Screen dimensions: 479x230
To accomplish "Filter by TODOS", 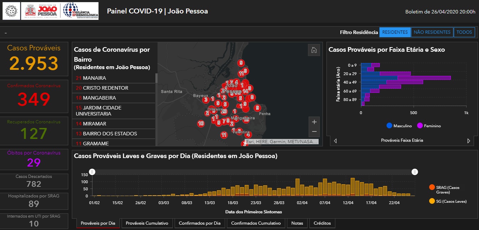I will click(464, 32).
